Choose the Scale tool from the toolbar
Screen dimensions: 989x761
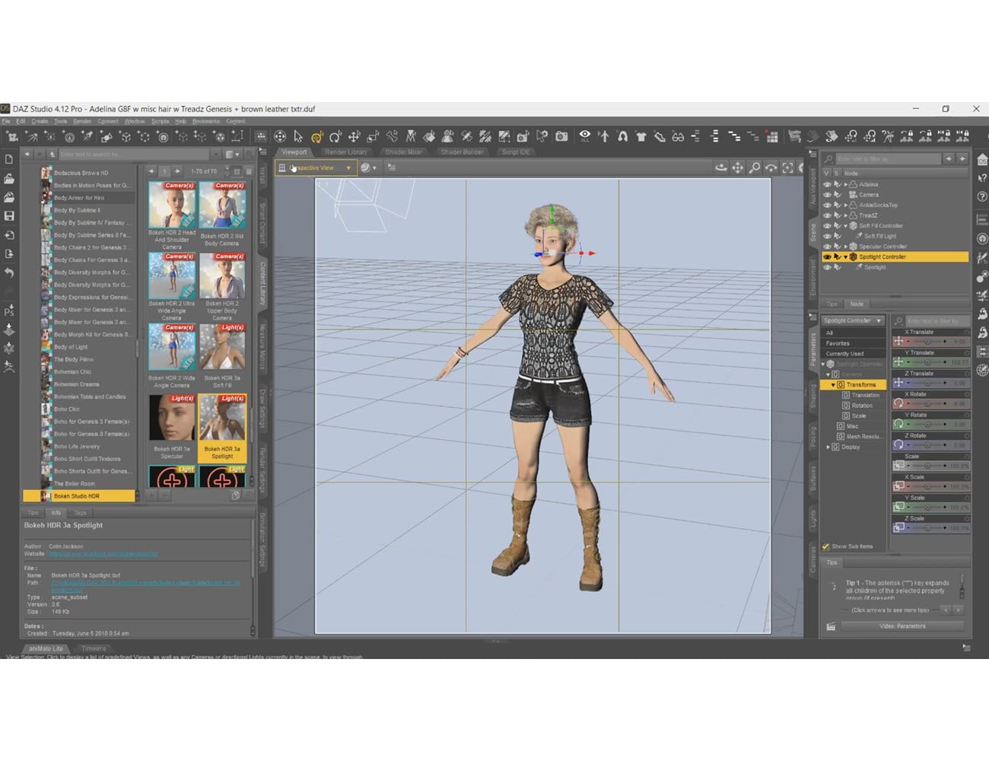coord(373,137)
